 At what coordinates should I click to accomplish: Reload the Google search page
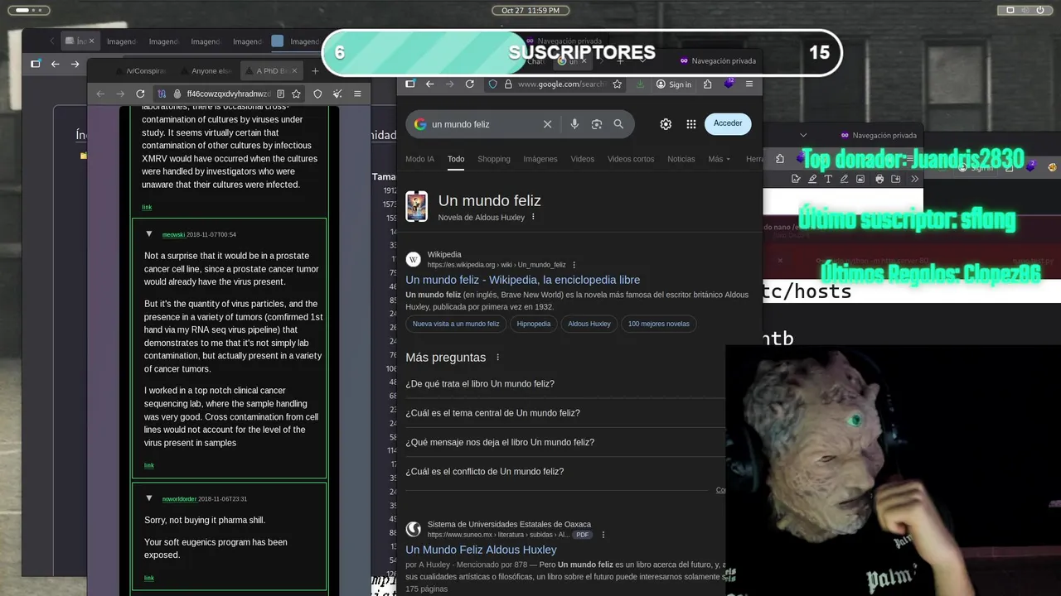[470, 84]
